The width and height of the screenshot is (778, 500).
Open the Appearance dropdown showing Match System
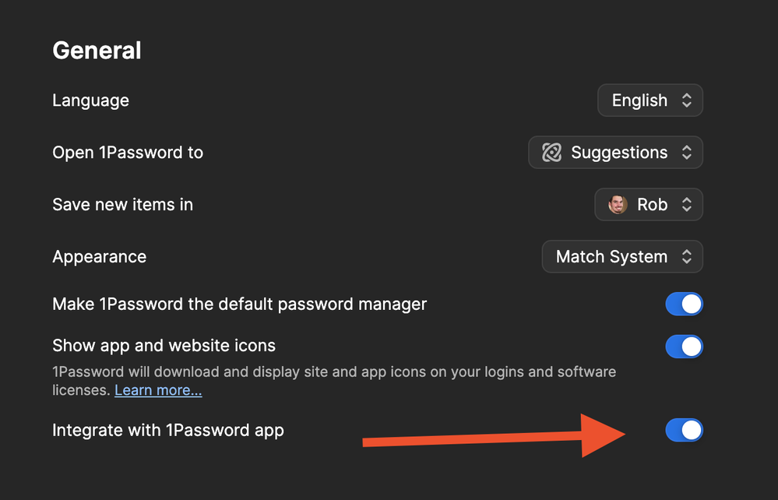click(621, 257)
